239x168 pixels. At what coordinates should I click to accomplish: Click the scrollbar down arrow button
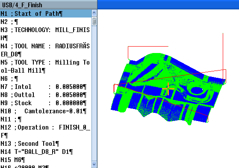tap(94, 164)
